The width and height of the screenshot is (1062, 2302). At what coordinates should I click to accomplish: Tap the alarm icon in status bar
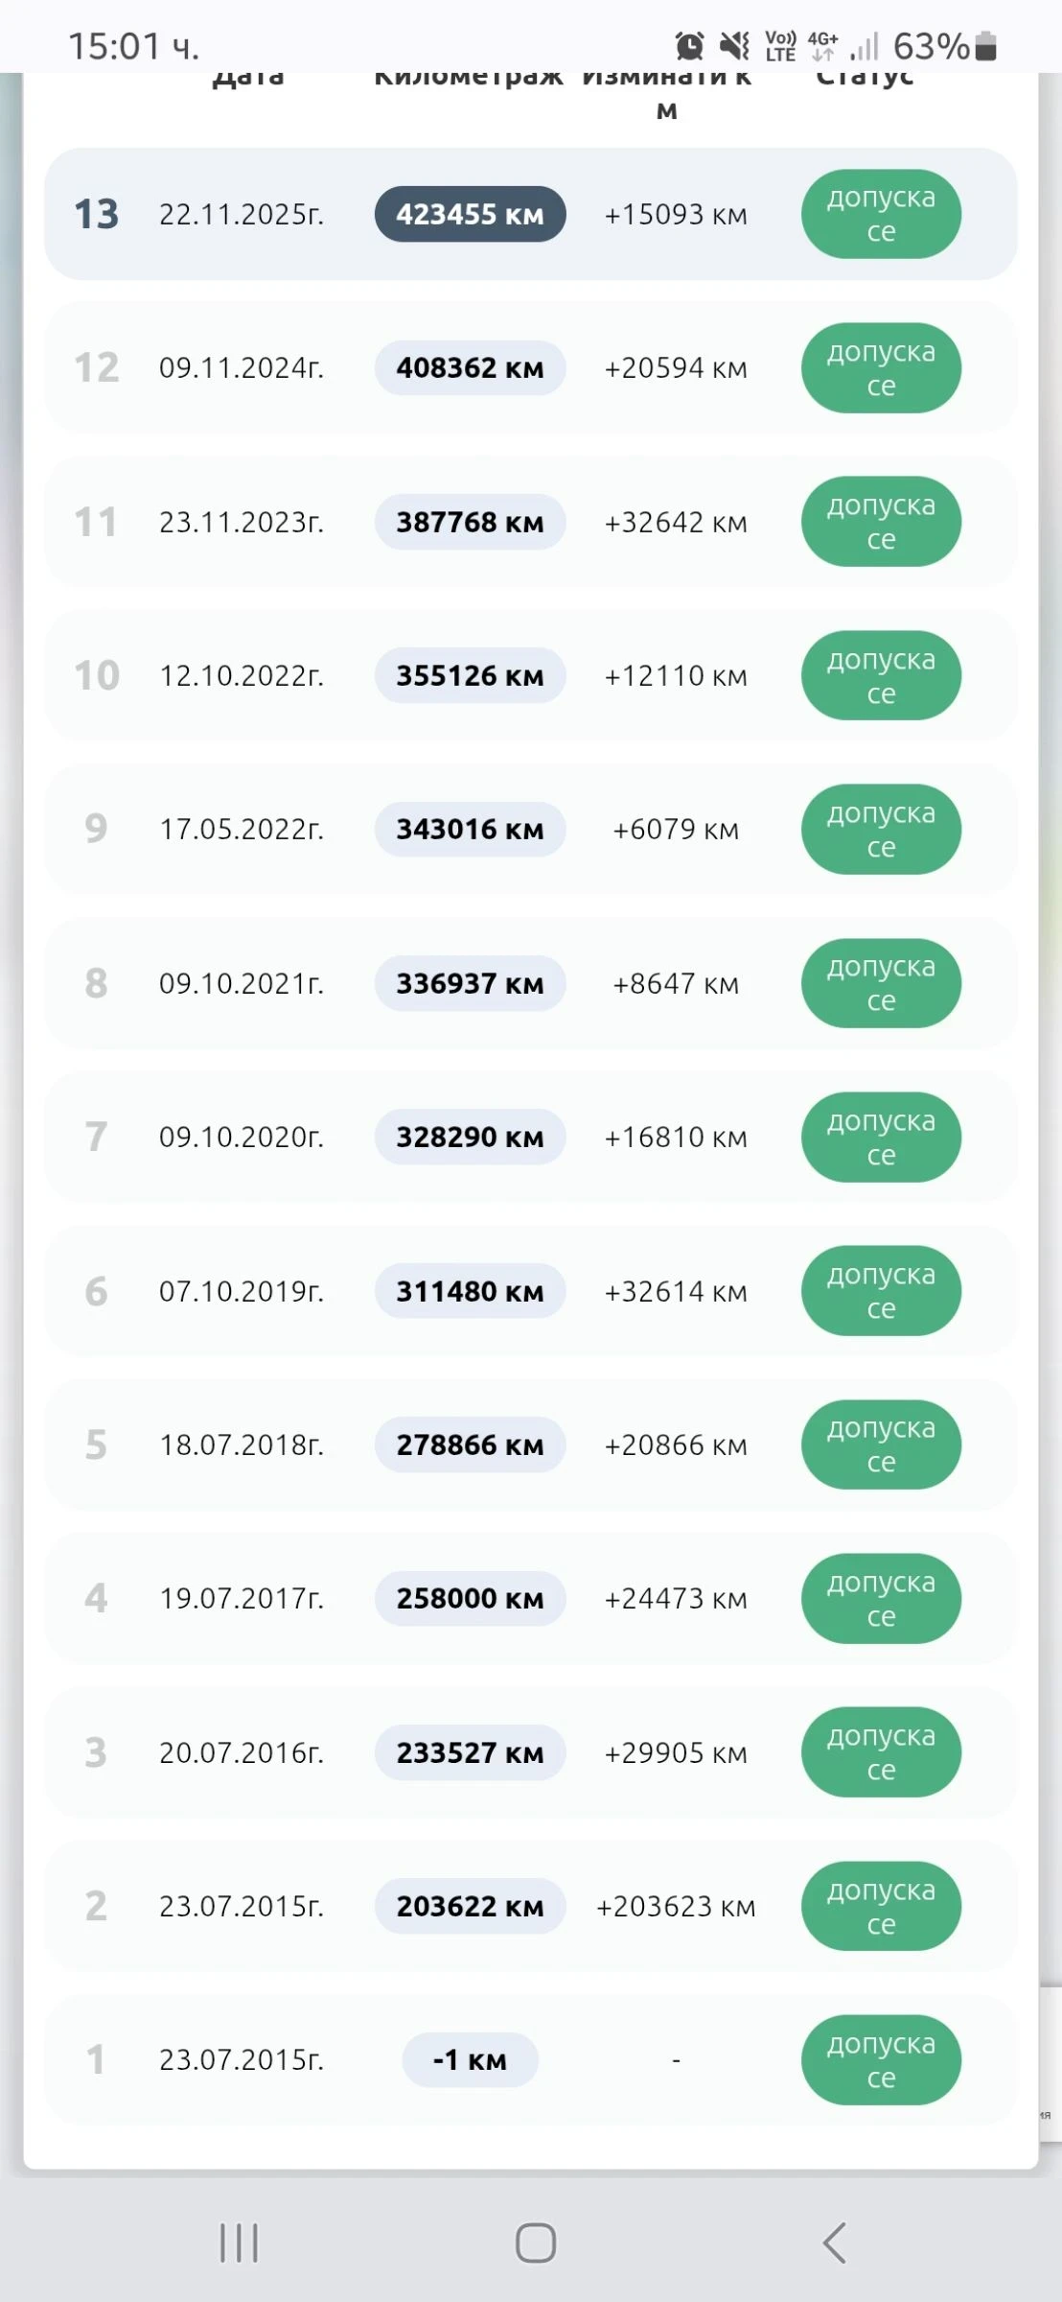coord(689,45)
